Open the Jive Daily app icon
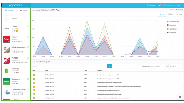The image size is (184, 103). tap(7, 71)
